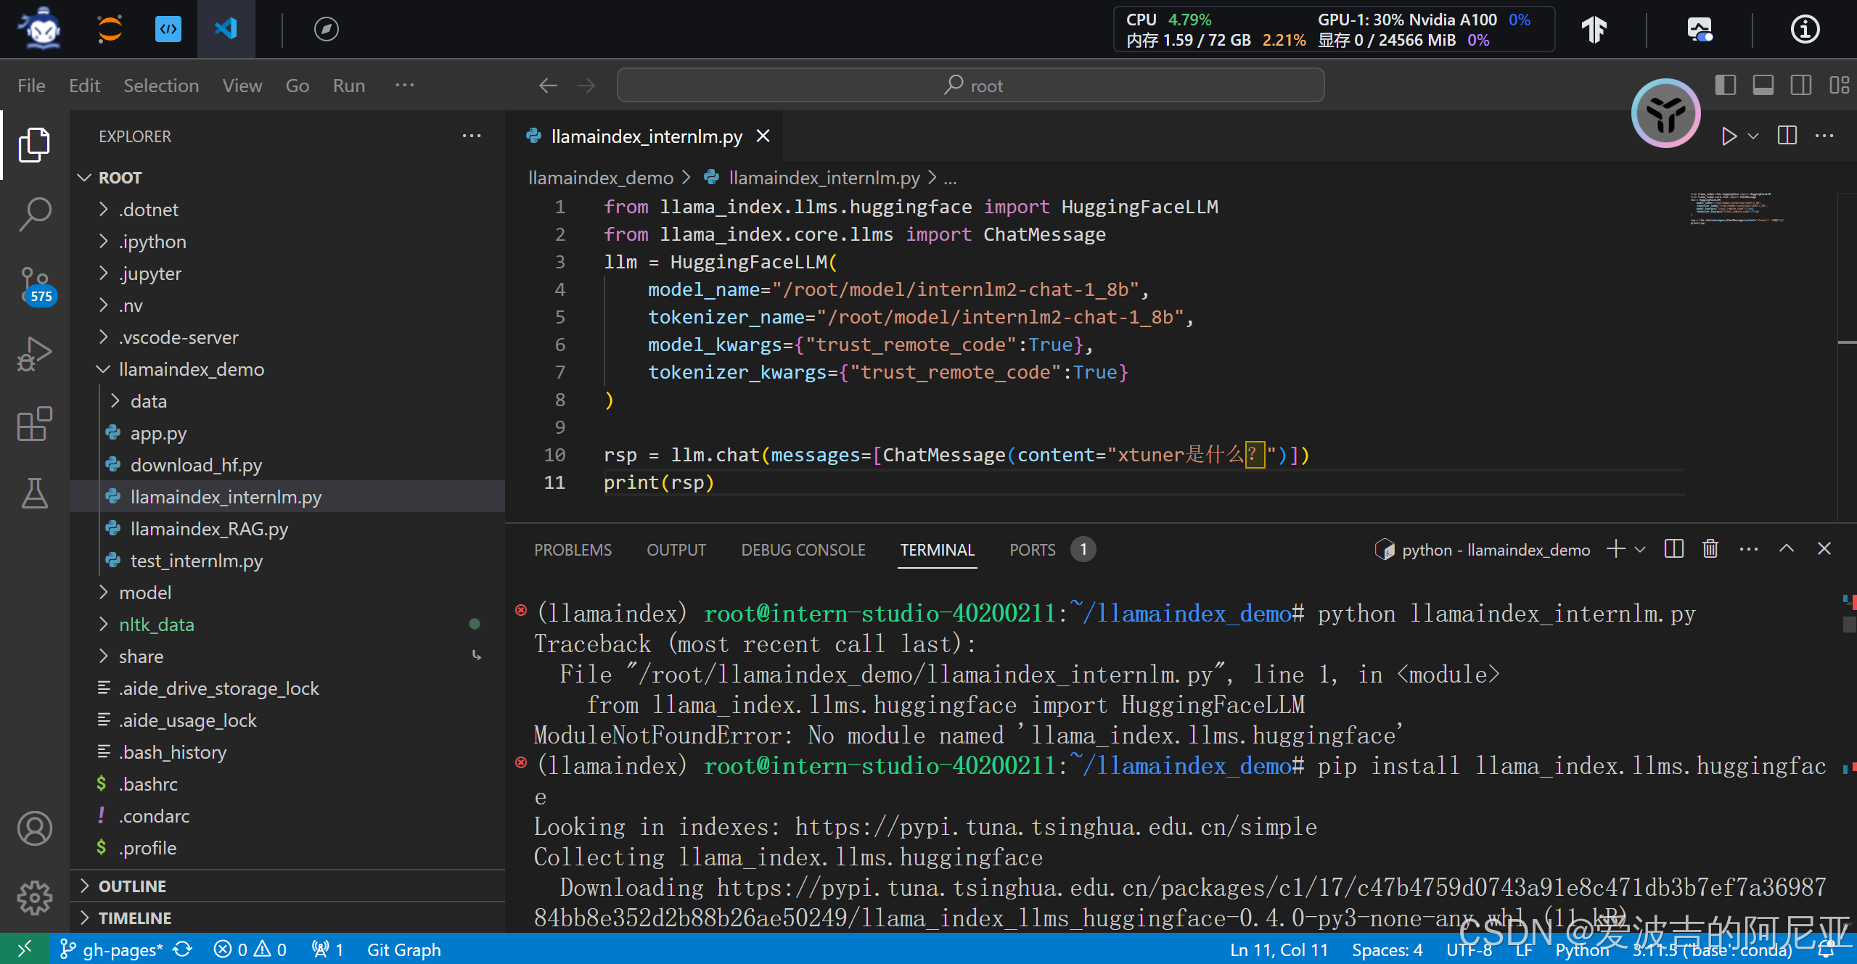Toggle Secondary Side Bar layout button

(1800, 86)
